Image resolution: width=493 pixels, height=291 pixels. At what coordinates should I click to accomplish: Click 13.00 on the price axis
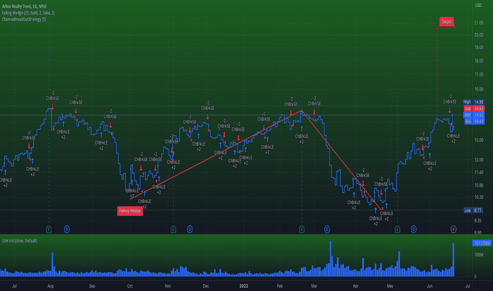tap(479, 140)
